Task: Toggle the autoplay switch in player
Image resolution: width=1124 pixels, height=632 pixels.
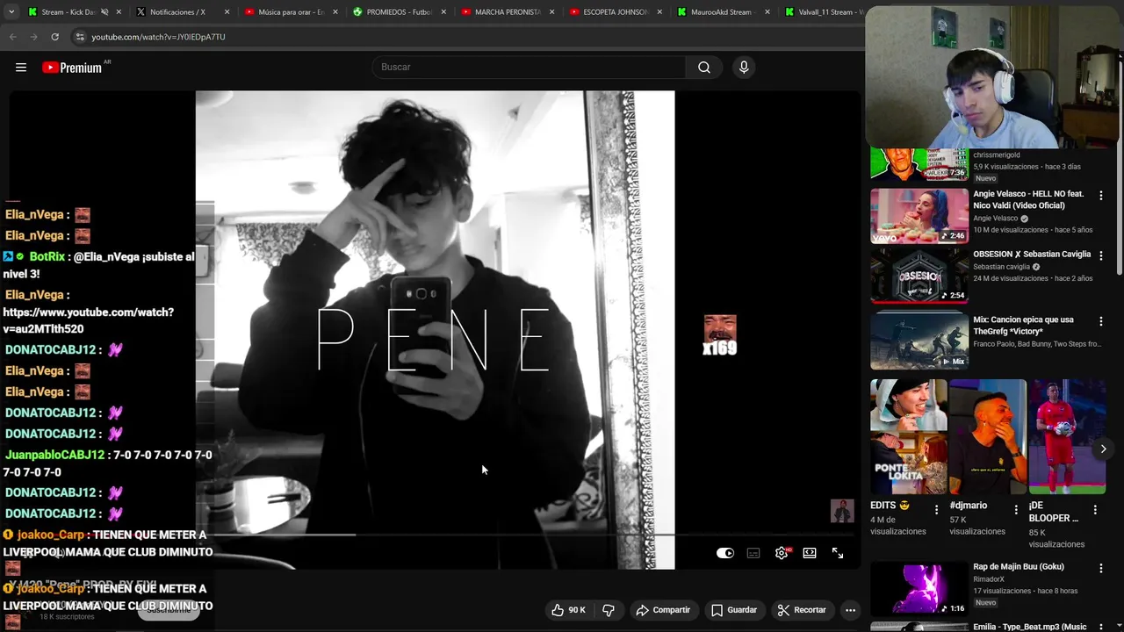Action: [x=725, y=553]
